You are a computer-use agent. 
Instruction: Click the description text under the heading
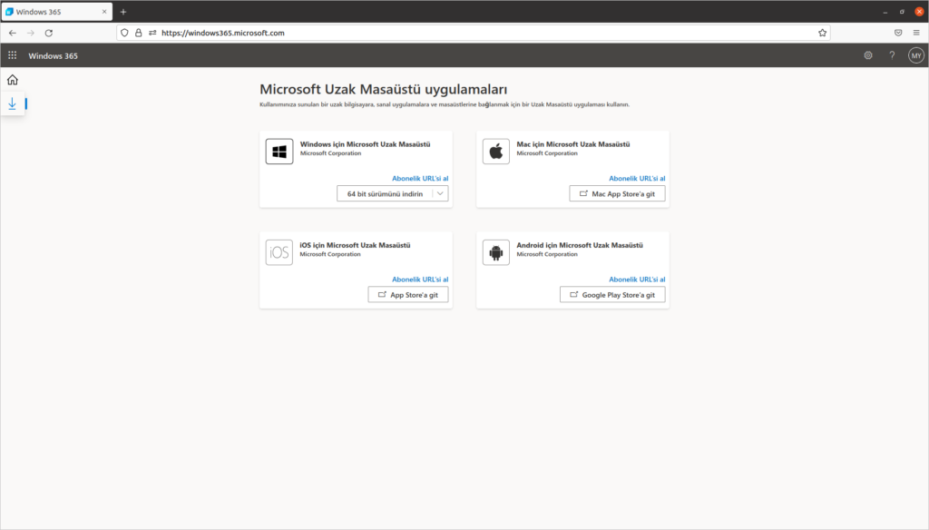click(x=445, y=104)
